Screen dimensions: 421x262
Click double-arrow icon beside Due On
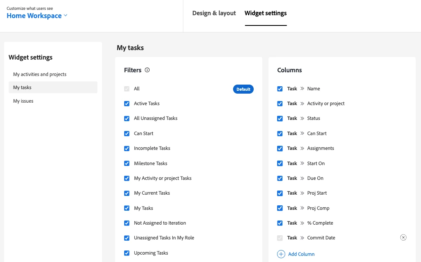302,178
